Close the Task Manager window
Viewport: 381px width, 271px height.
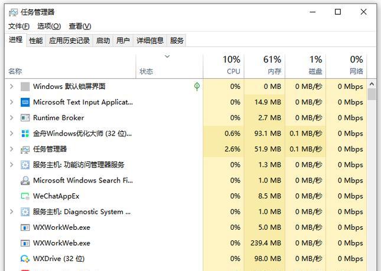pos(363,12)
